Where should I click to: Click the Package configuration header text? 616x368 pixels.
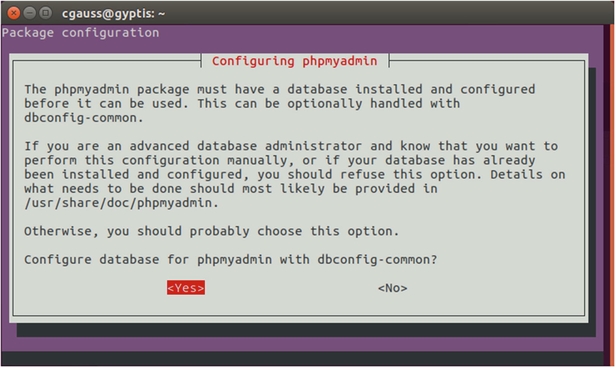[x=80, y=33]
